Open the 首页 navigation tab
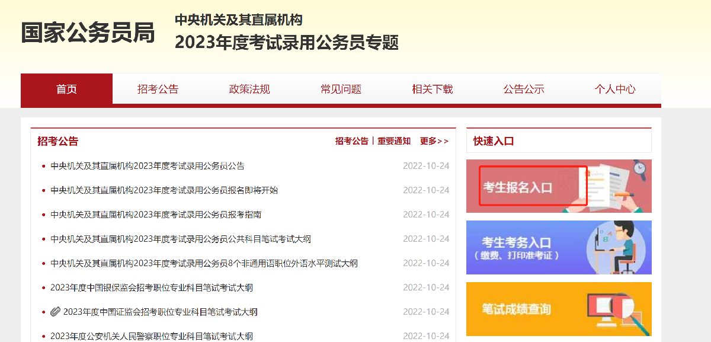Image resolution: width=711 pixels, height=342 pixels. pyautogui.click(x=66, y=89)
